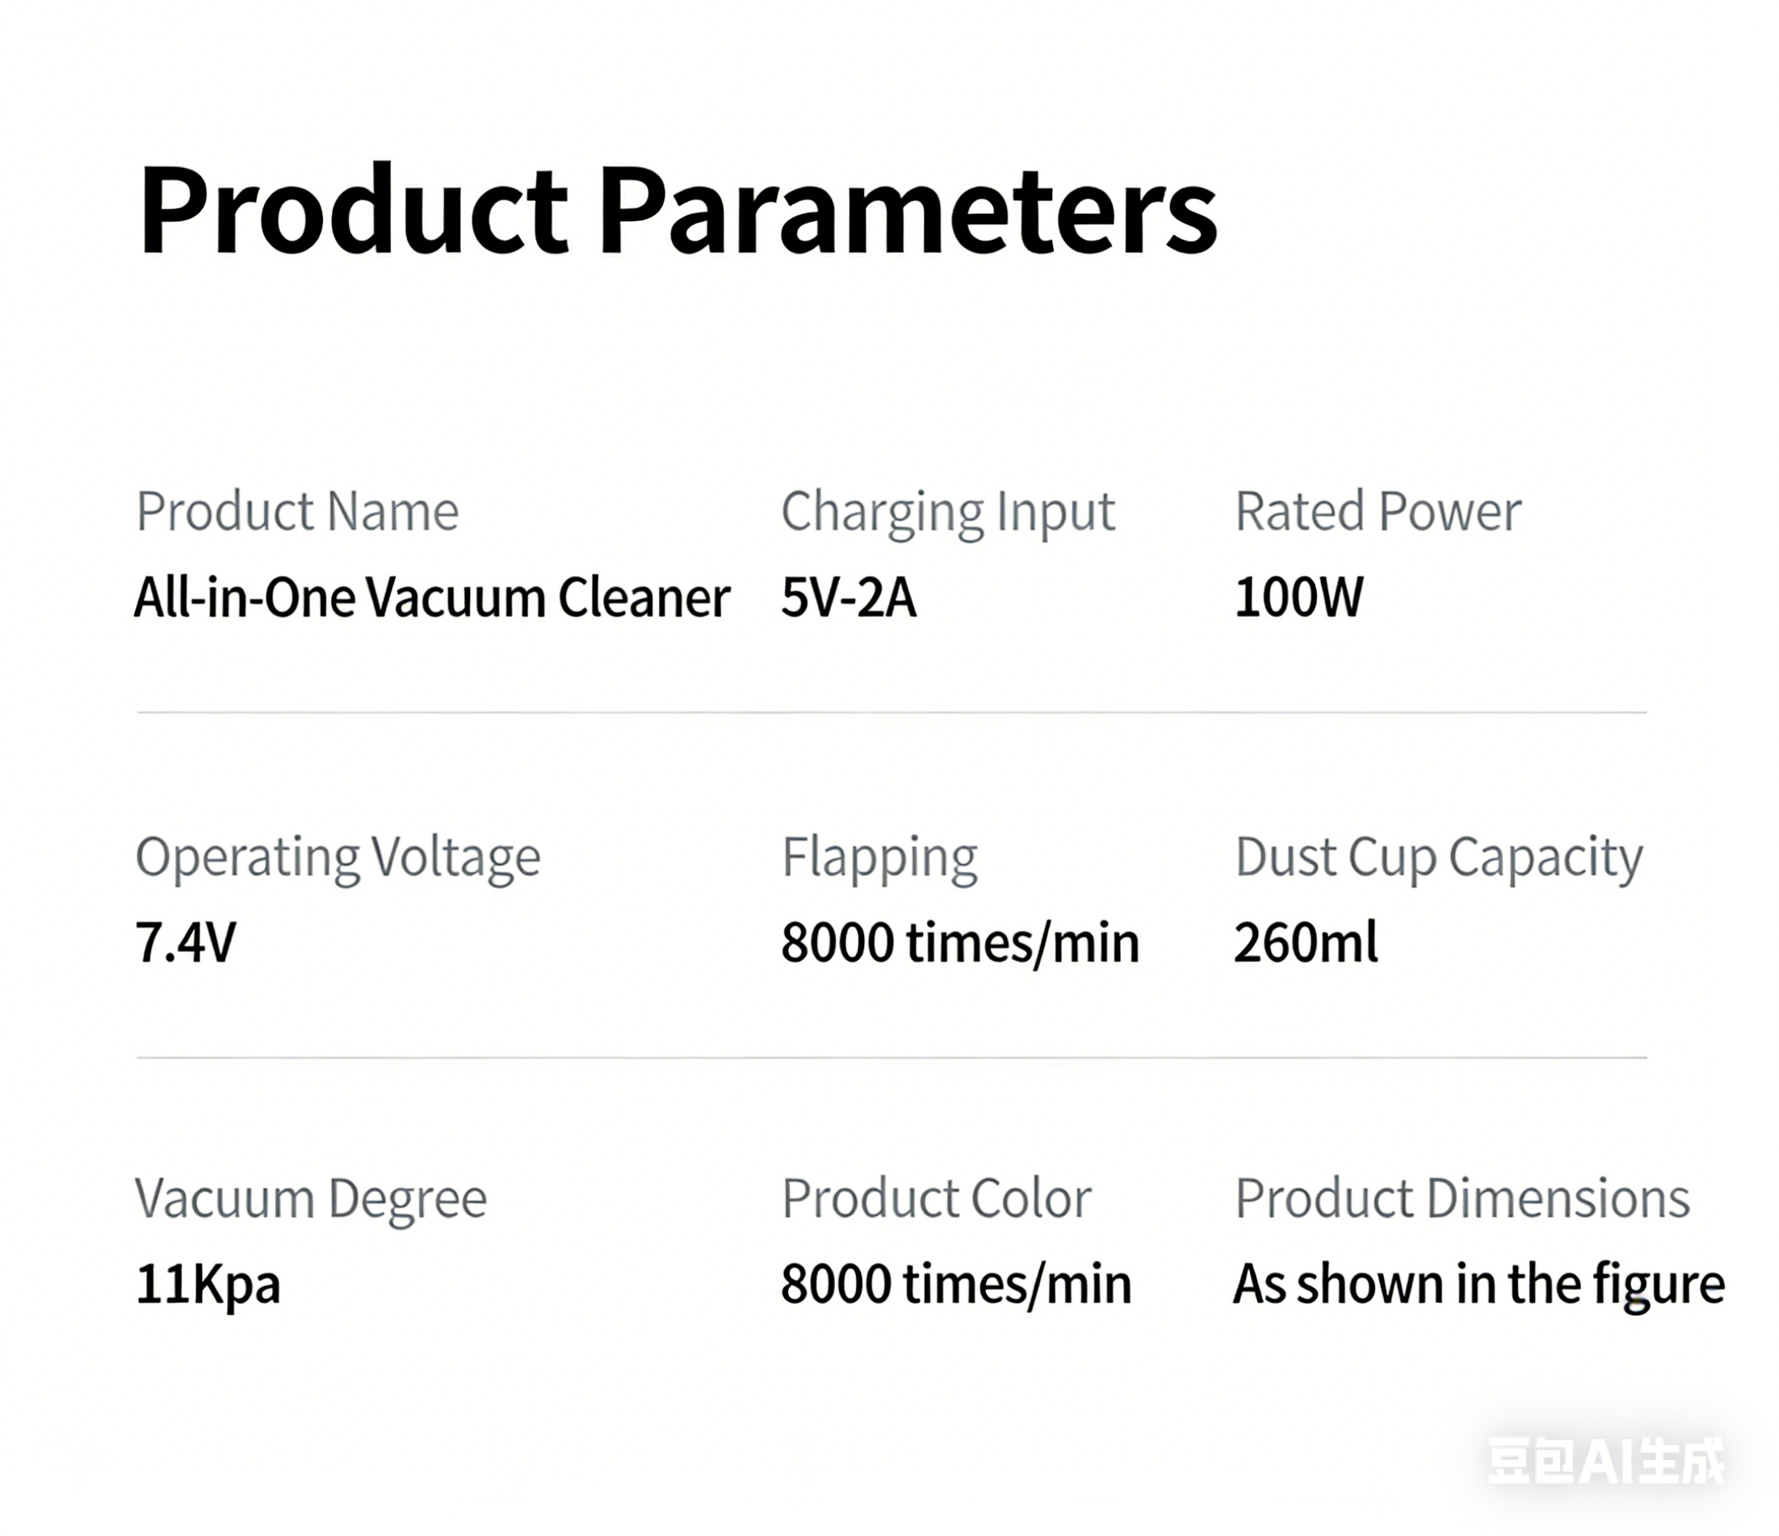This screenshot has height=1536, width=1779.
Task: Click the Rated Power label
Action: (x=1377, y=512)
